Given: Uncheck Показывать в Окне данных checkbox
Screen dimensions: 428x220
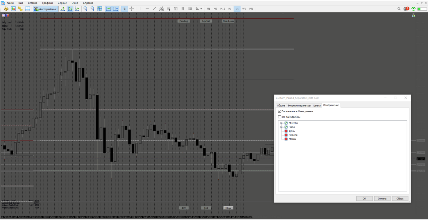Looking at the screenshot, I should [x=279, y=111].
